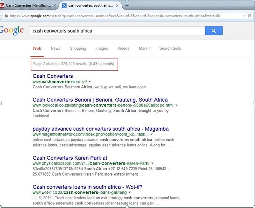Switch to the Cash Converters Melville tab
This screenshot has height=208, width=255.
pyautogui.click(x=29, y=5)
